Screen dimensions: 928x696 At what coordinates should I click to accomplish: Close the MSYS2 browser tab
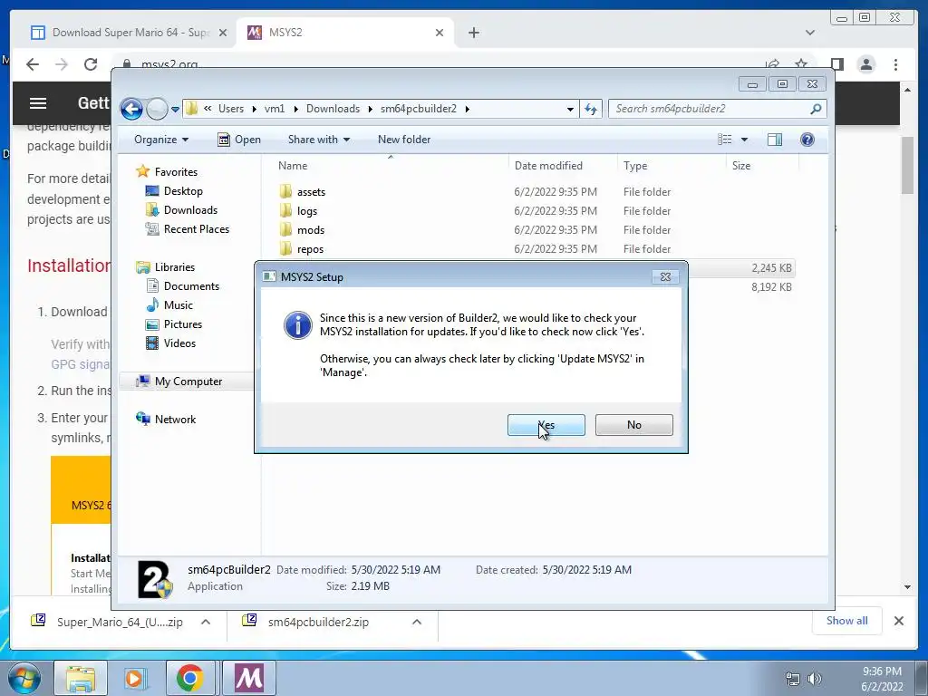coord(440,33)
